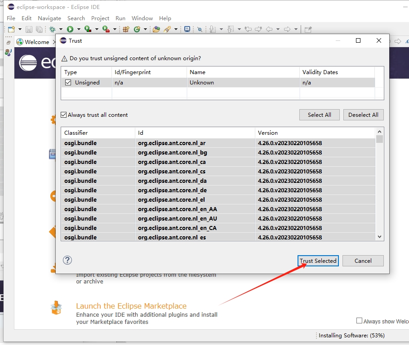This screenshot has height=345, width=409.
Task: Open the File menu
Action: 11,18
